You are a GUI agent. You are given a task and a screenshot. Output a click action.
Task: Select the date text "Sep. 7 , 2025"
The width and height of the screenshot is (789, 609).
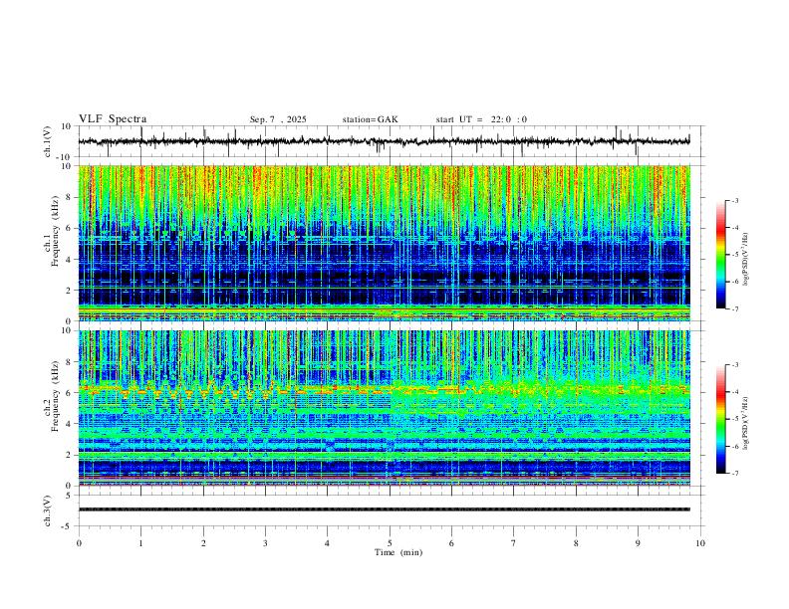tap(278, 119)
